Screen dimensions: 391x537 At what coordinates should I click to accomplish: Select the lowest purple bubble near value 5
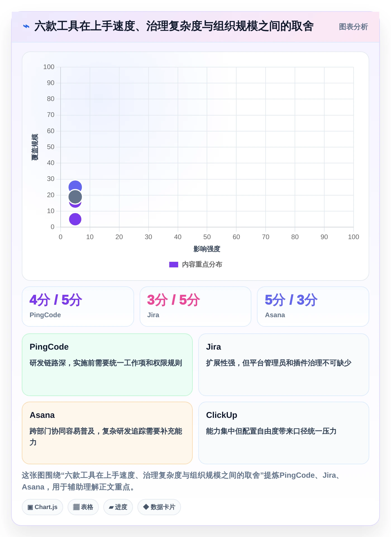75,219
